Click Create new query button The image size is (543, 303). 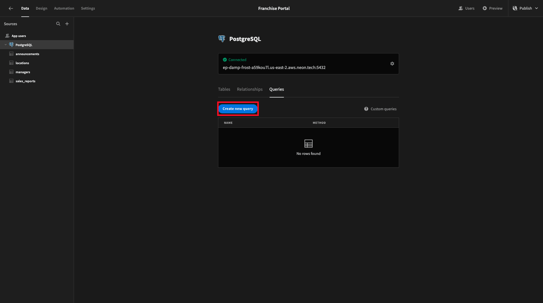tap(238, 109)
